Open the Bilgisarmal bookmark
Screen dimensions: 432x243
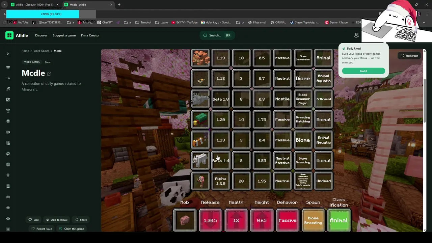pos(257,23)
